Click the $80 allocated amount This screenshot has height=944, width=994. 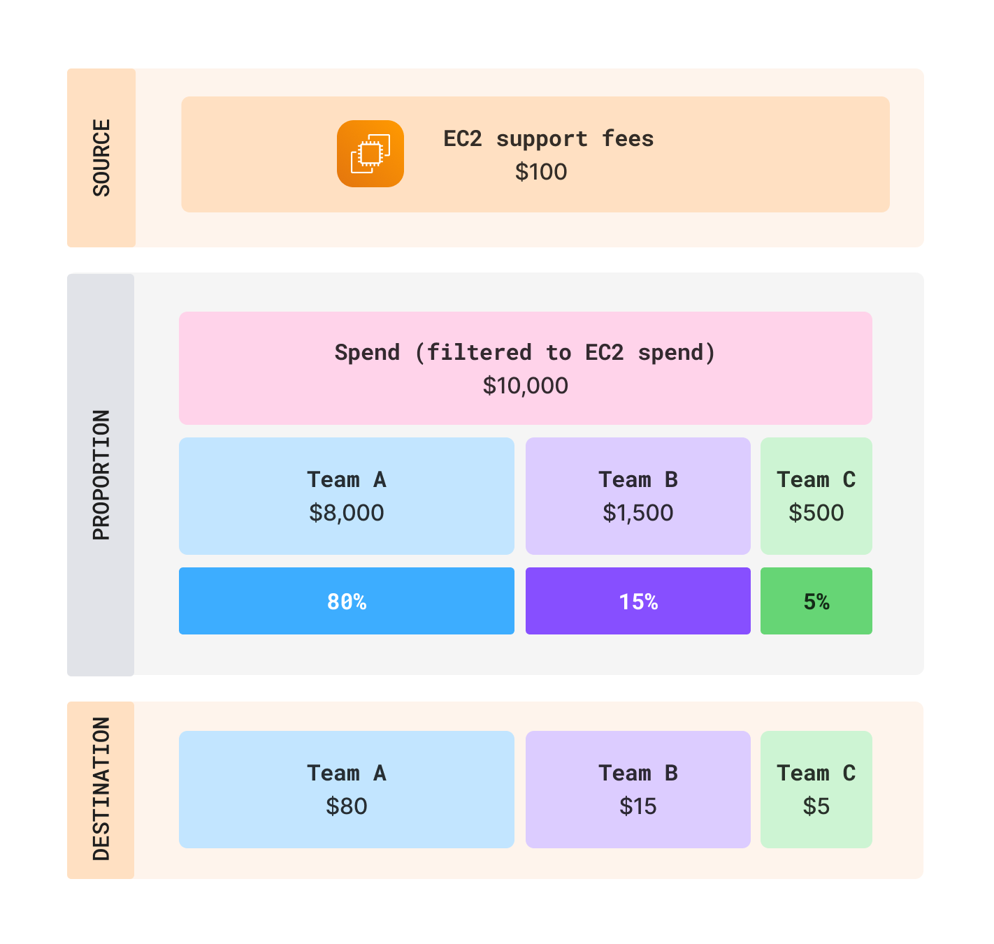click(346, 806)
